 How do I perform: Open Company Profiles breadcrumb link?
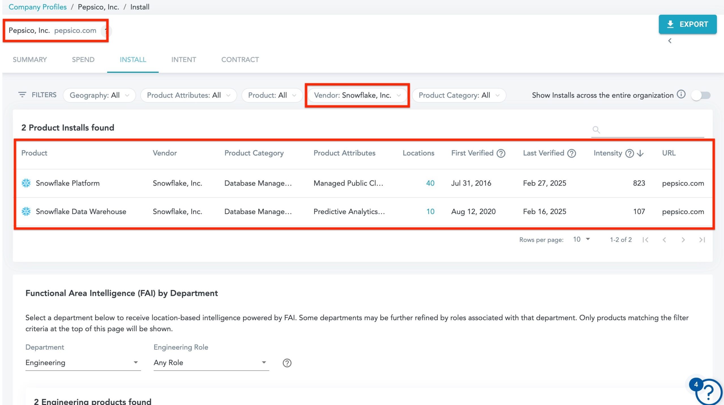(38, 7)
